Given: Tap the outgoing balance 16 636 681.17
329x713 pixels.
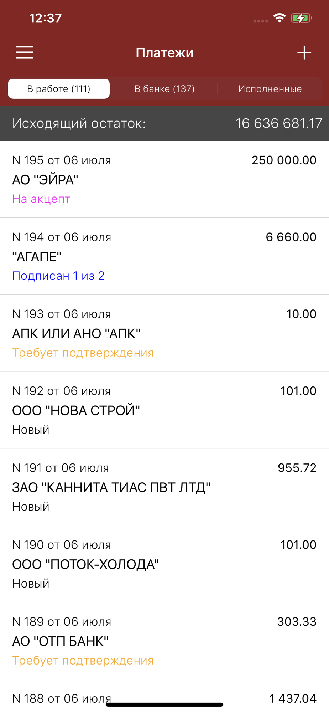Looking at the screenshot, I should click(x=278, y=123).
